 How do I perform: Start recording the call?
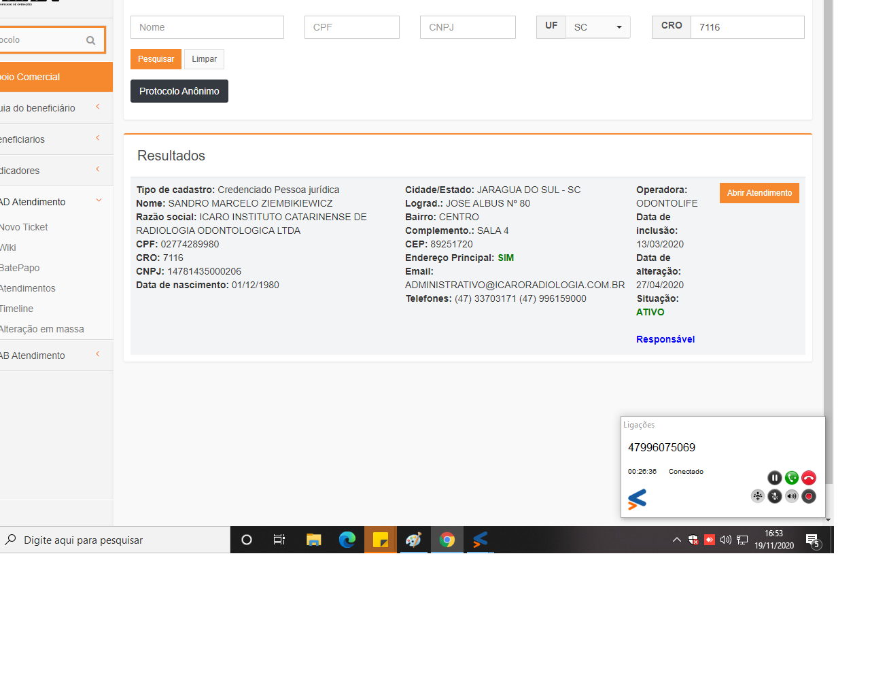(x=809, y=496)
